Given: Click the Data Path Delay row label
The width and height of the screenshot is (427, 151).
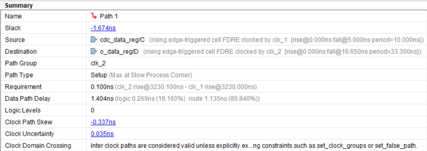Looking at the screenshot, I should (27, 99).
